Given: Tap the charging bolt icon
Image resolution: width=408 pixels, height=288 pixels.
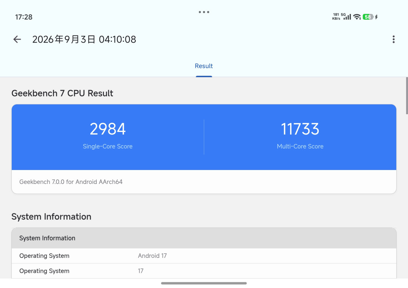Looking at the screenshot, I should [376, 17].
